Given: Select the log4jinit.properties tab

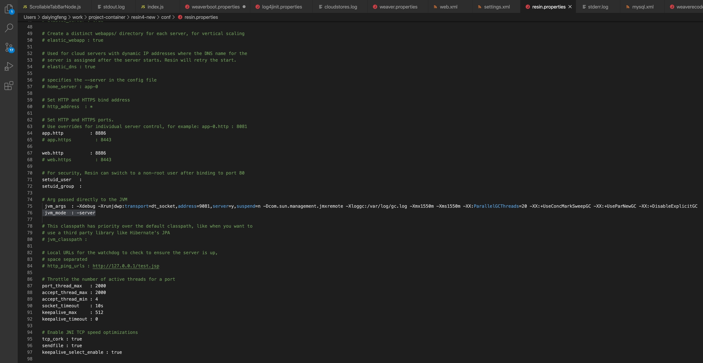Looking at the screenshot, I should click(x=282, y=7).
